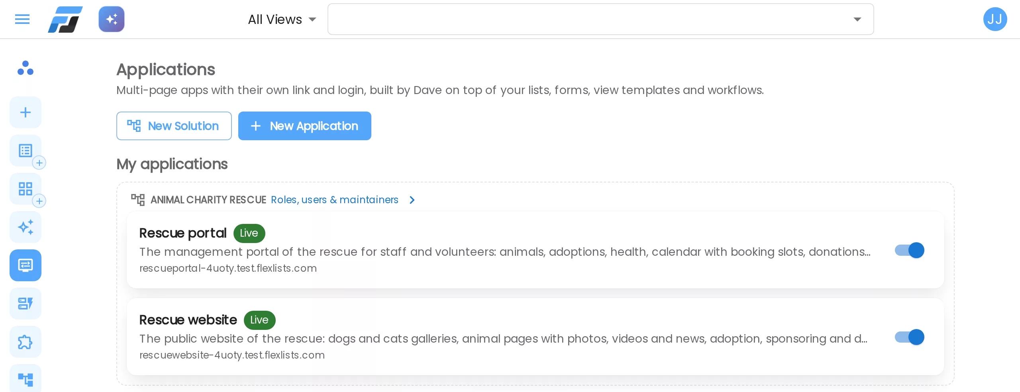Screen dimensions: 1020x392
Task: Click the rescueportal-4uoty.test.flexlists.com URL
Action: point(228,268)
